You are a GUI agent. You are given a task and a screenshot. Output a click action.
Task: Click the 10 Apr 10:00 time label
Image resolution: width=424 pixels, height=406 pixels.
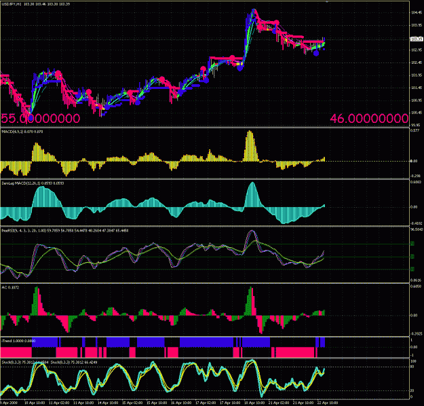35,403
